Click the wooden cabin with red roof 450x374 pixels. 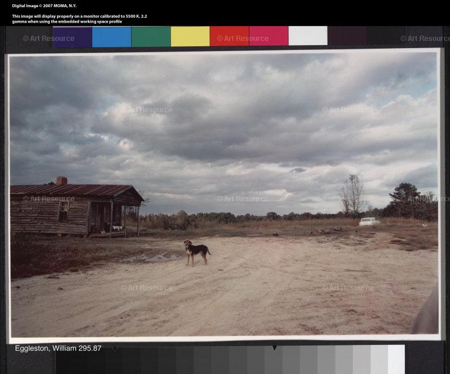[76, 210]
